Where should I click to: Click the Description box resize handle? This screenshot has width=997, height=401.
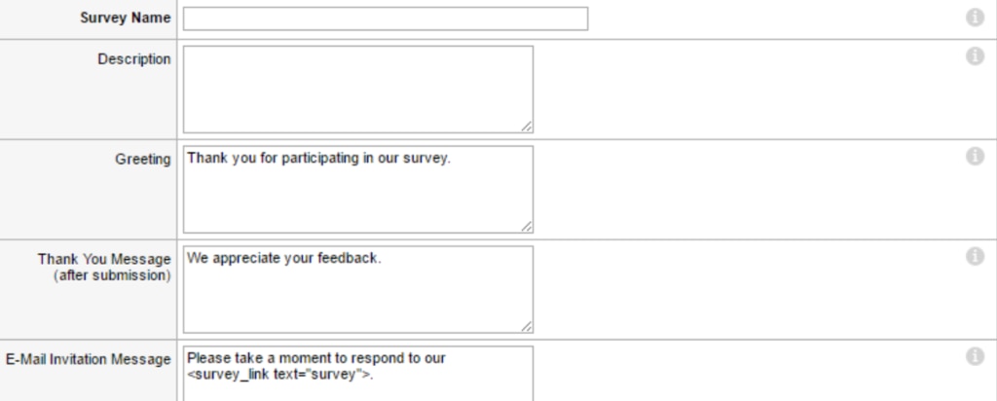coord(527,128)
